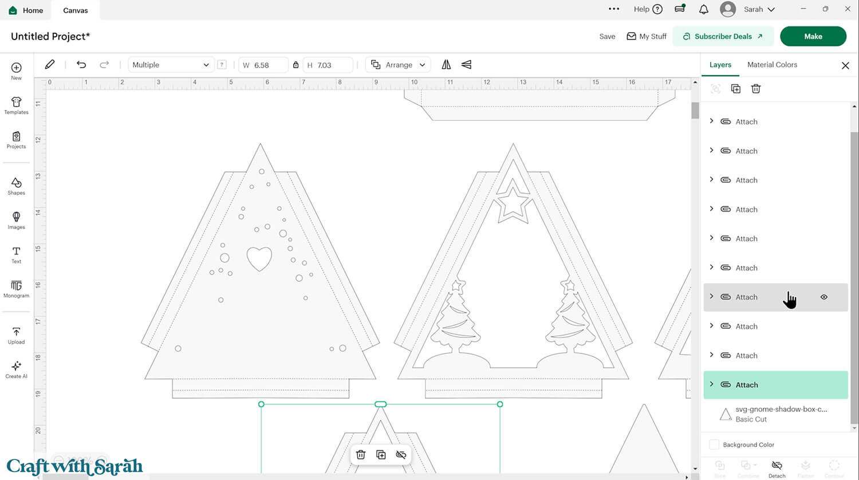Open Create AI tool
The width and height of the screenshot is (859, 480).
point(16,369)
